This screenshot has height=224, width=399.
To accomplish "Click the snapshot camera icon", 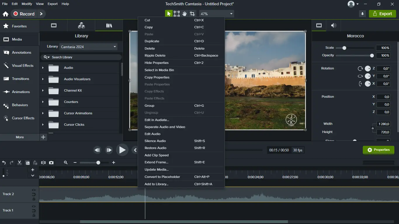I will (x=51, y=163).
